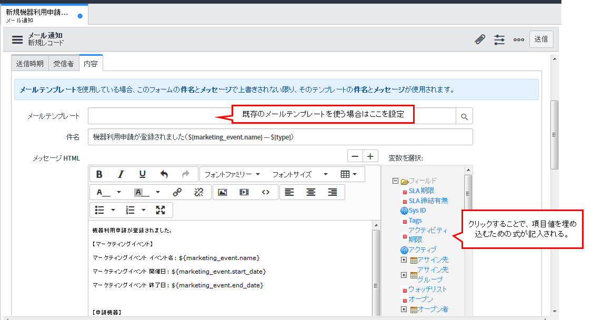Click the variable tree scrollbar thumb

click(468, 194)
